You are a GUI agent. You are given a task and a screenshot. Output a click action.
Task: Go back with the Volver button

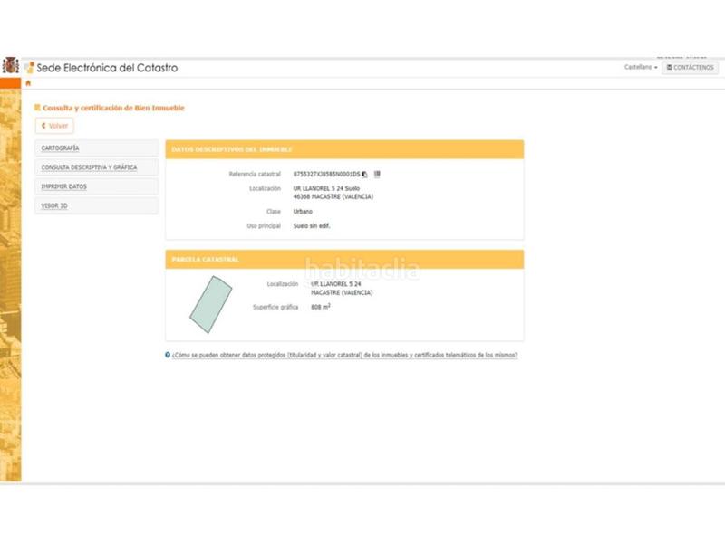(54, 126)
